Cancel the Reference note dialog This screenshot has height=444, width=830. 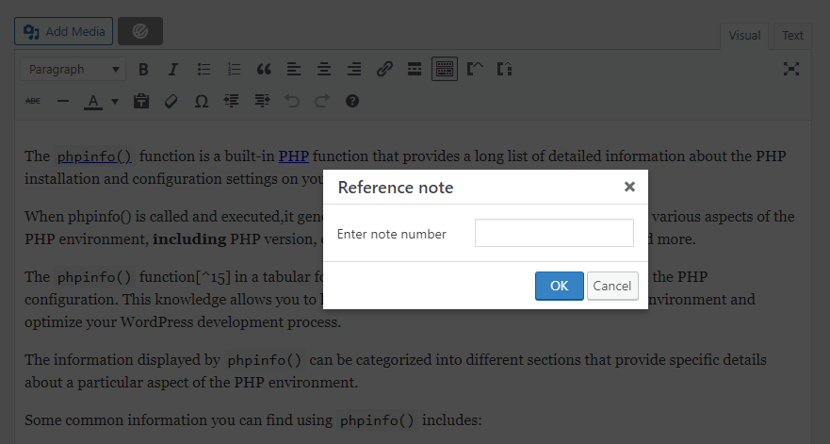pos(612,286)
